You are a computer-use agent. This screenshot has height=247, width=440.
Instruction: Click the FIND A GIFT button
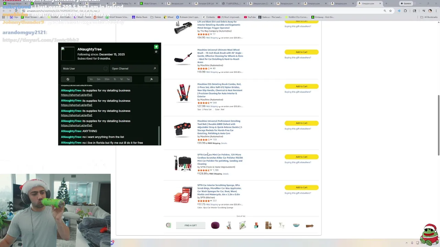click(190, 225)
